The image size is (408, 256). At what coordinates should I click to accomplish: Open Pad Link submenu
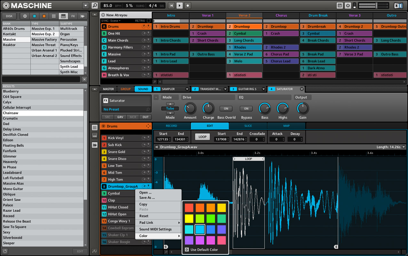point(158,223)
